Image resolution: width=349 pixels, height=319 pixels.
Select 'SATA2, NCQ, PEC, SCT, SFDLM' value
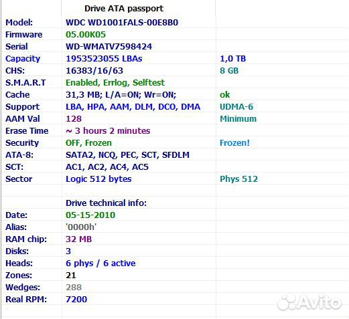(127, 155)
